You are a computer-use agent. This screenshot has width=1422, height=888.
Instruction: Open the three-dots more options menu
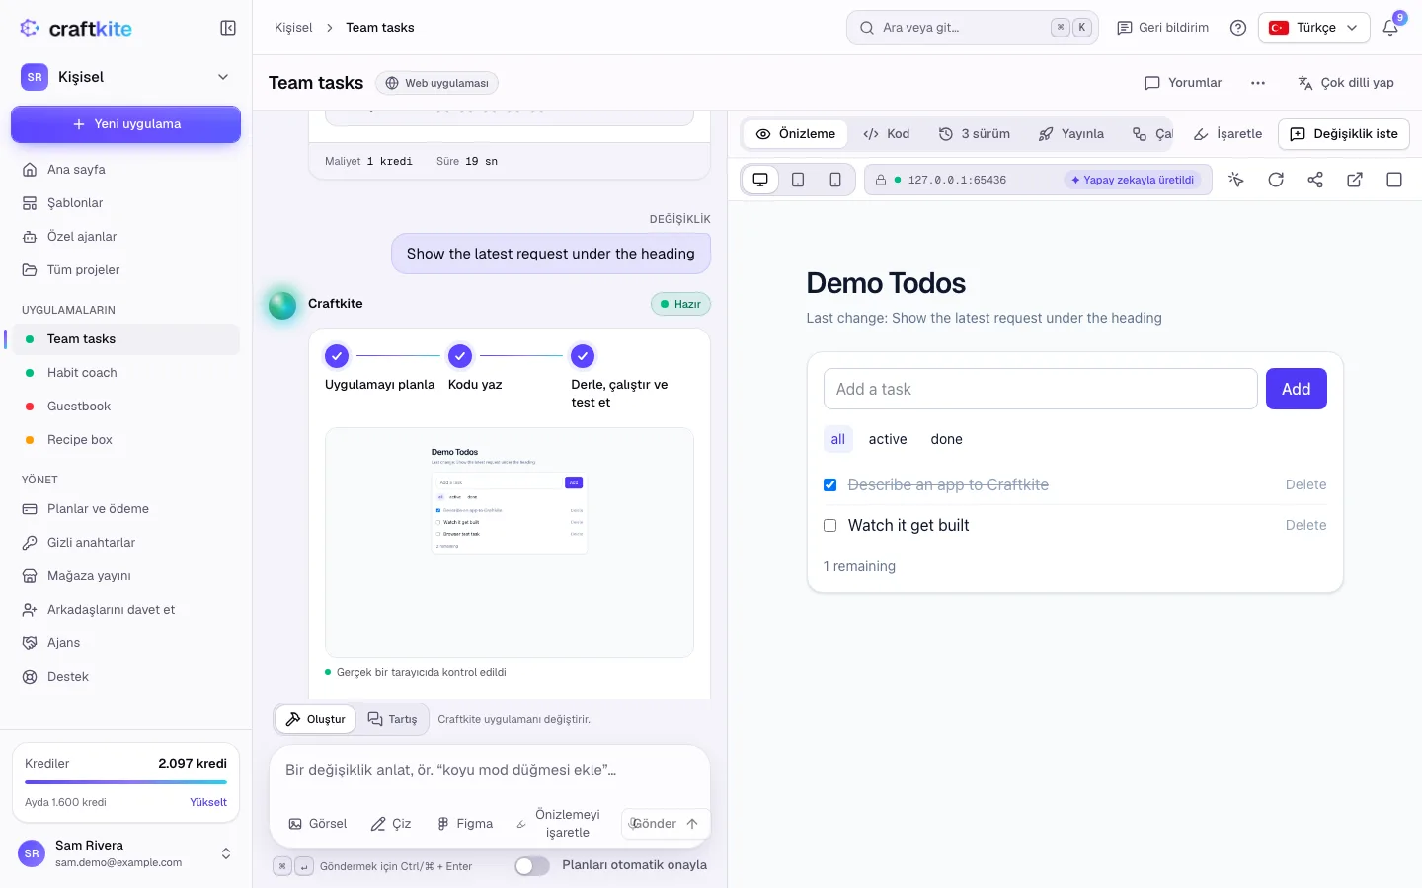(x=1258, y=83)
